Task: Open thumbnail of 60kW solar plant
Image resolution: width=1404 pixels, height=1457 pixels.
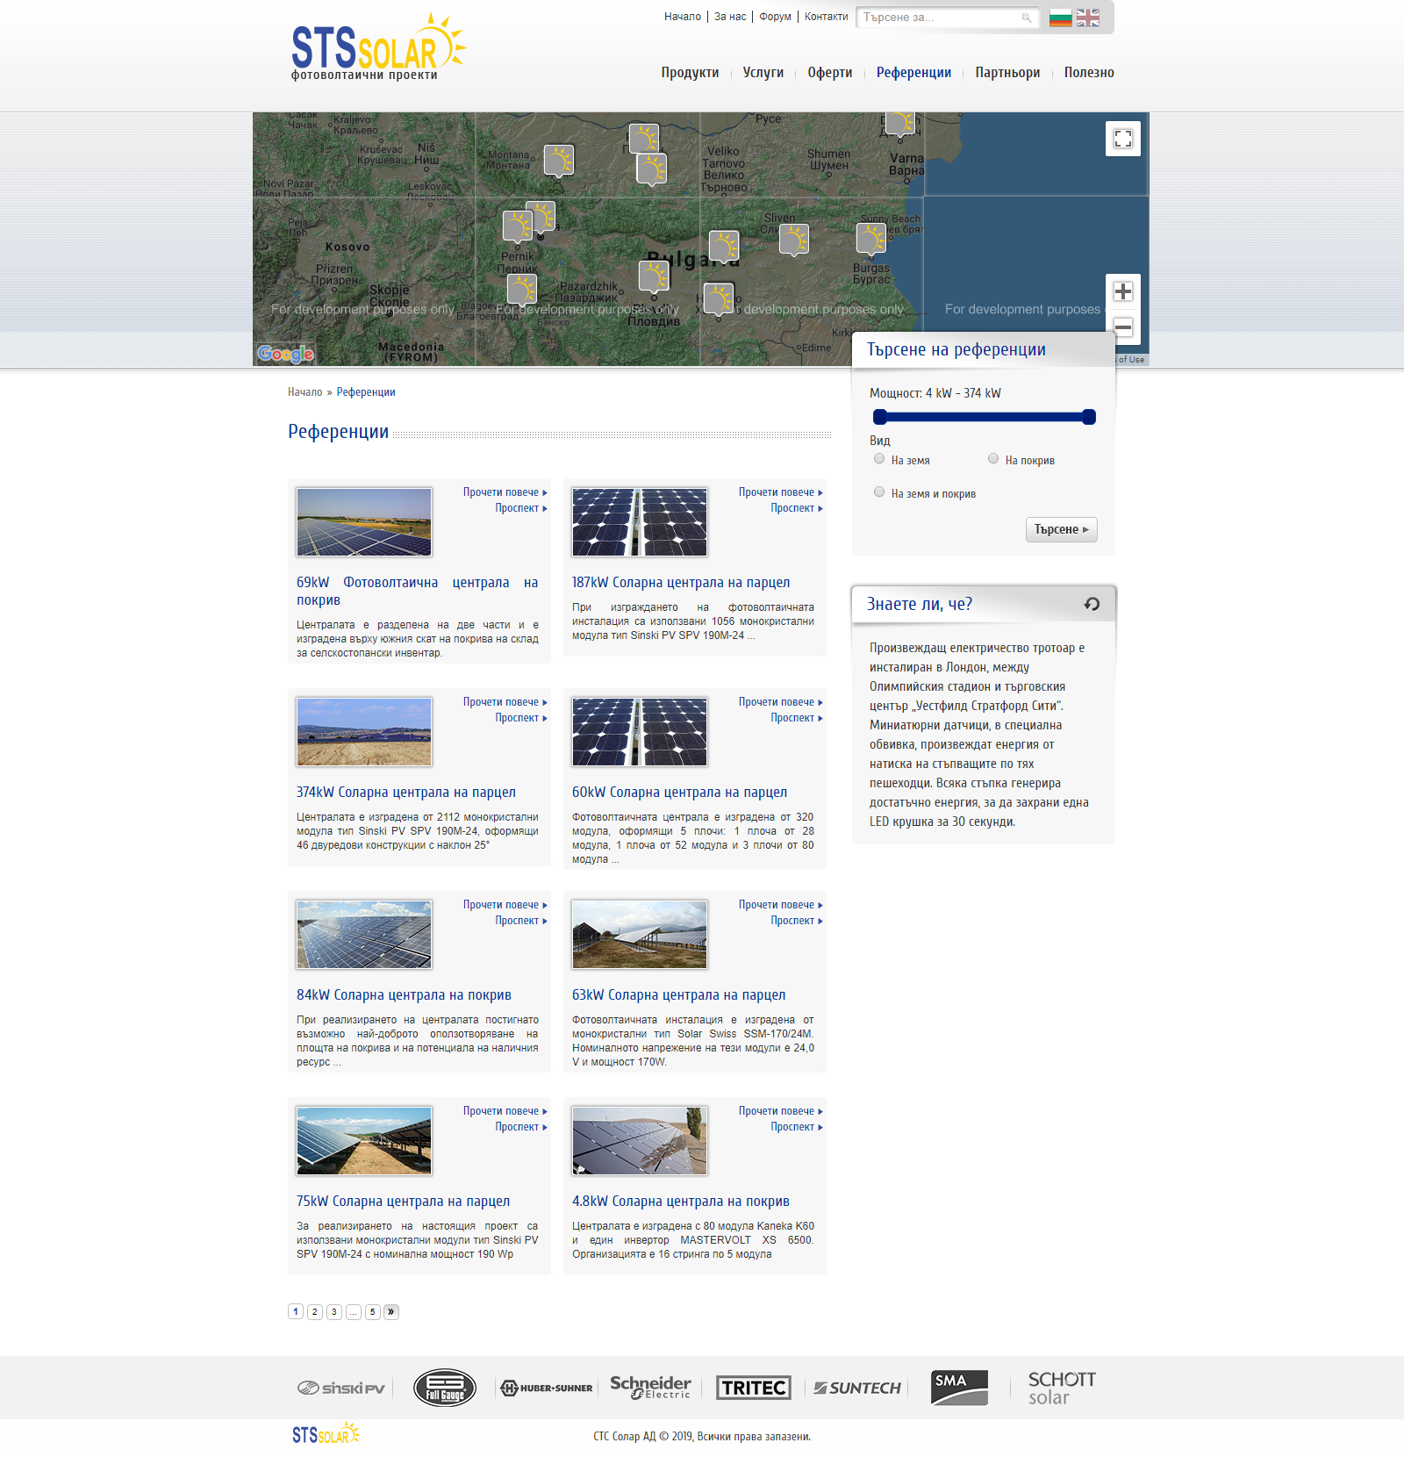Action: [x=640, y=732]
